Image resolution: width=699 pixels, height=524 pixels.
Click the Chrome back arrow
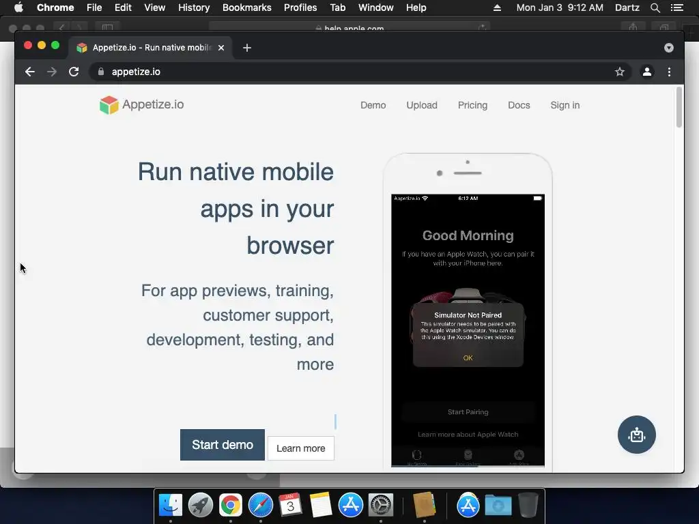pyautogui.click(x=30, y=72)
